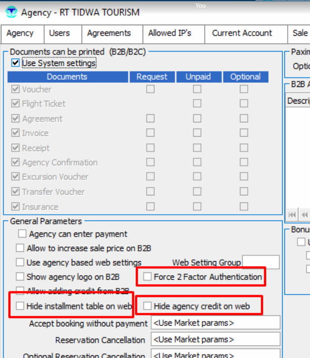Tick Hide agency credit on web
Image resolution: width=310 pixels, height=358 pixels.
click(147, 306)
